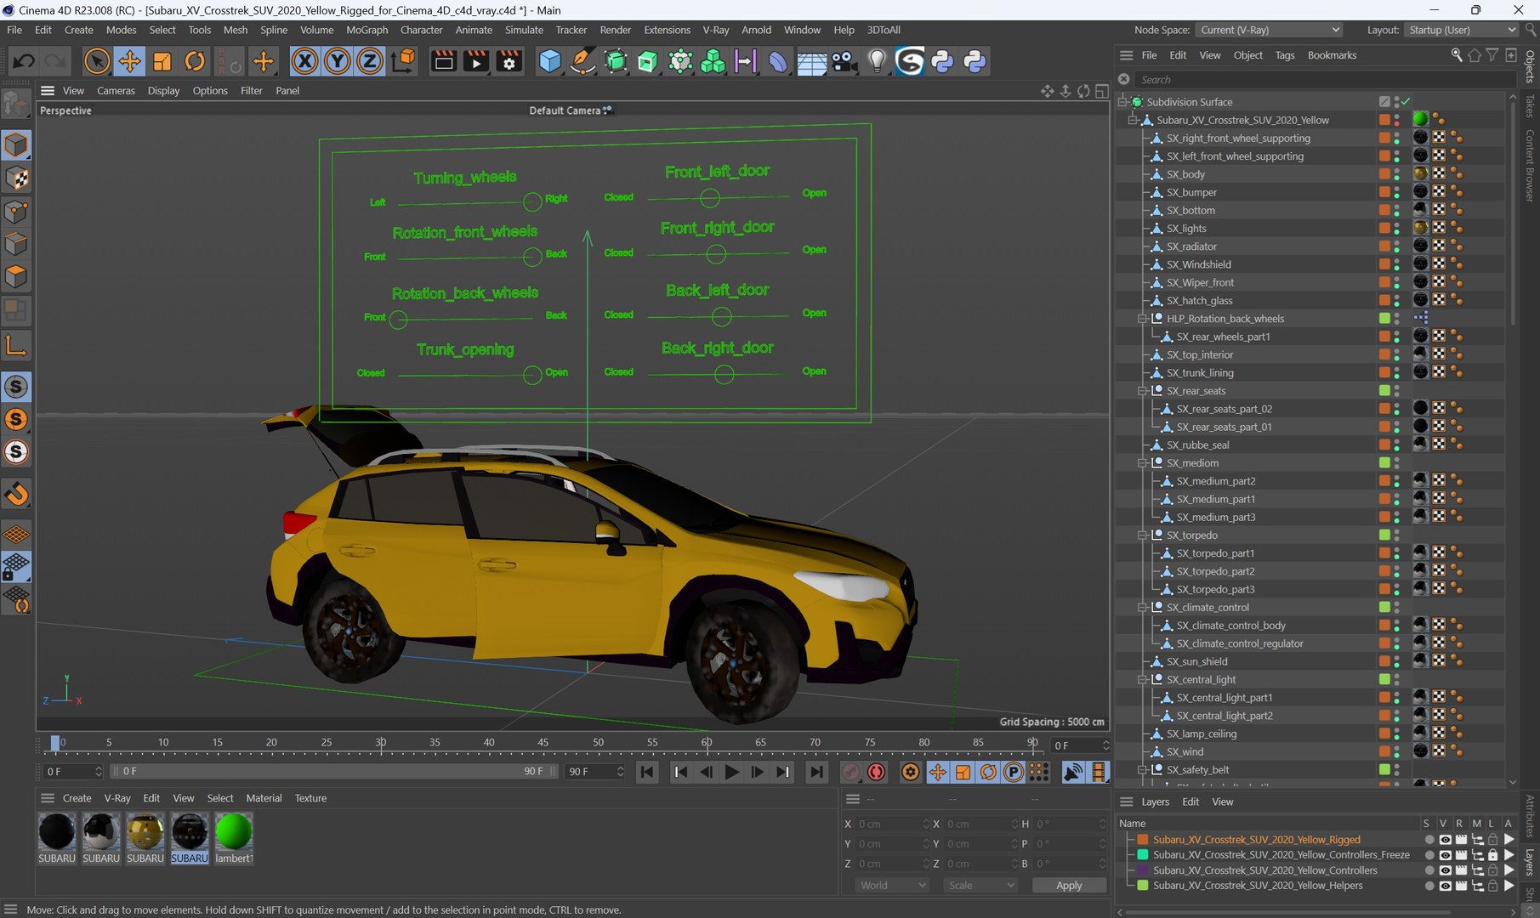Open the Simulate menu
Image resolution: width=1540 pixels, height=918 pixels.
pyautogui.click(x=524, y=30)
